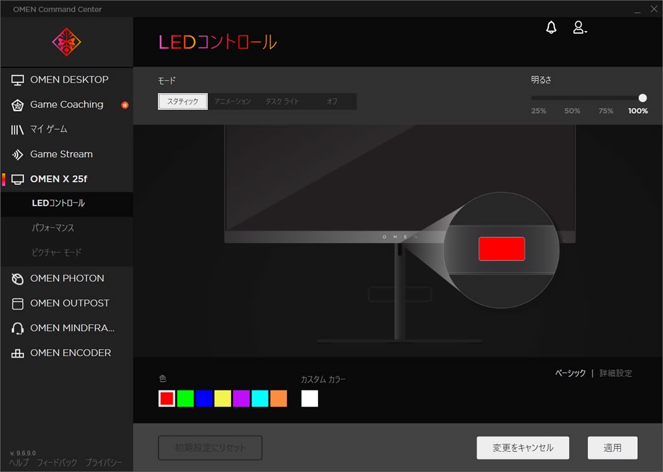Open notifications bell icon

click(x=551, y=27)
